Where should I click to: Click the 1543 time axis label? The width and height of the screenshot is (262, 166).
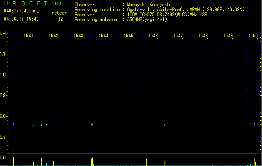(x=79, y=36)
